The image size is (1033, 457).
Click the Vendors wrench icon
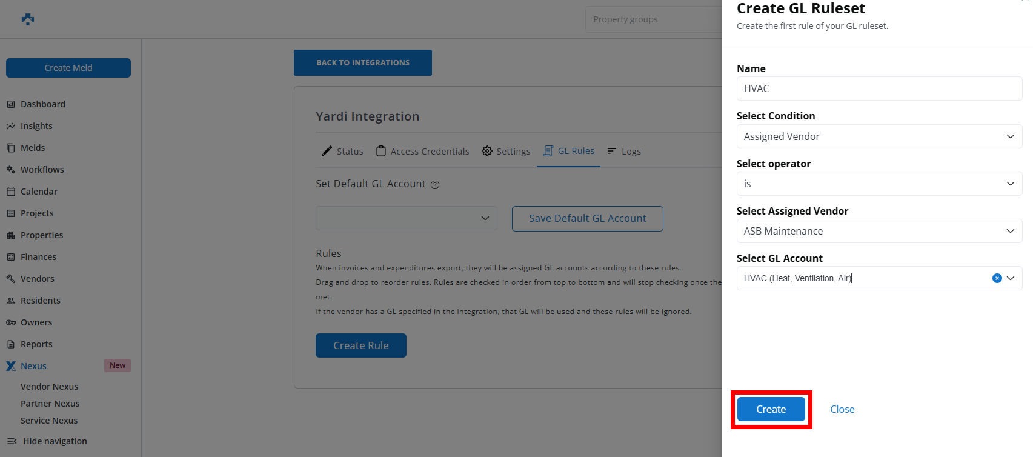point(11,279)
